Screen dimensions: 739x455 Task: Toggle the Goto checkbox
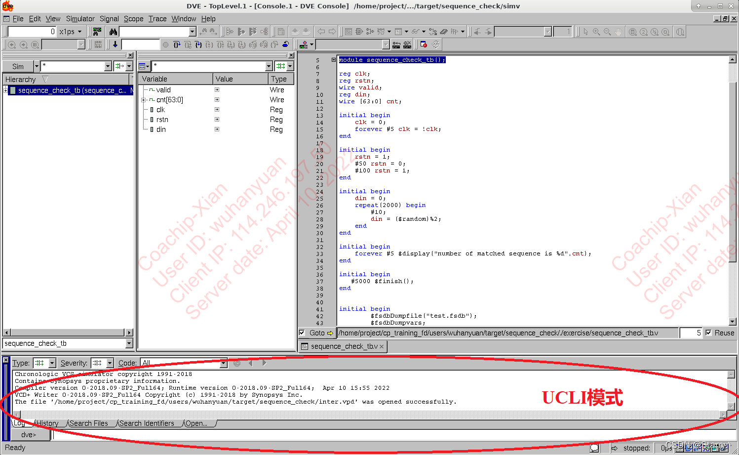tap(302, 333)
